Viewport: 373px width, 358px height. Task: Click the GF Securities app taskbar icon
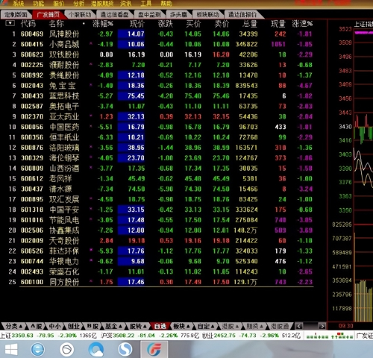(154, 349)
